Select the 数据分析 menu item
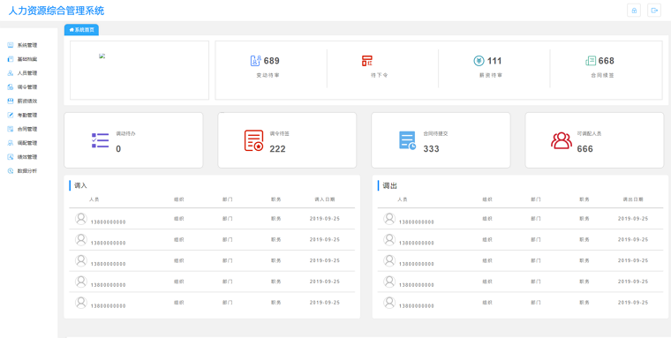This screenshot has width=671, height=338. point(27,170)
